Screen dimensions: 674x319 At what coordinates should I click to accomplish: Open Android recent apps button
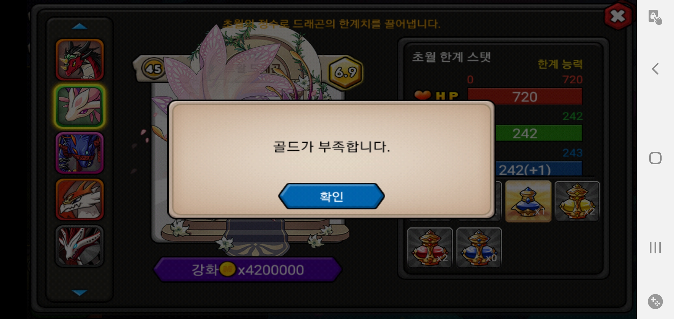click(x=655, y=248)
